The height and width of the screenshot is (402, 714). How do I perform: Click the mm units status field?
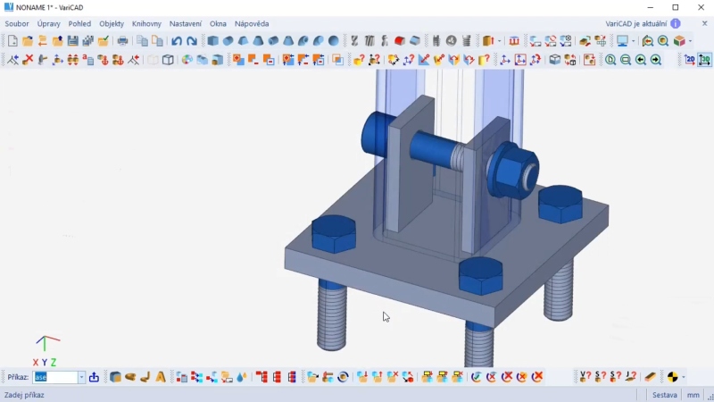pos(693,395)
